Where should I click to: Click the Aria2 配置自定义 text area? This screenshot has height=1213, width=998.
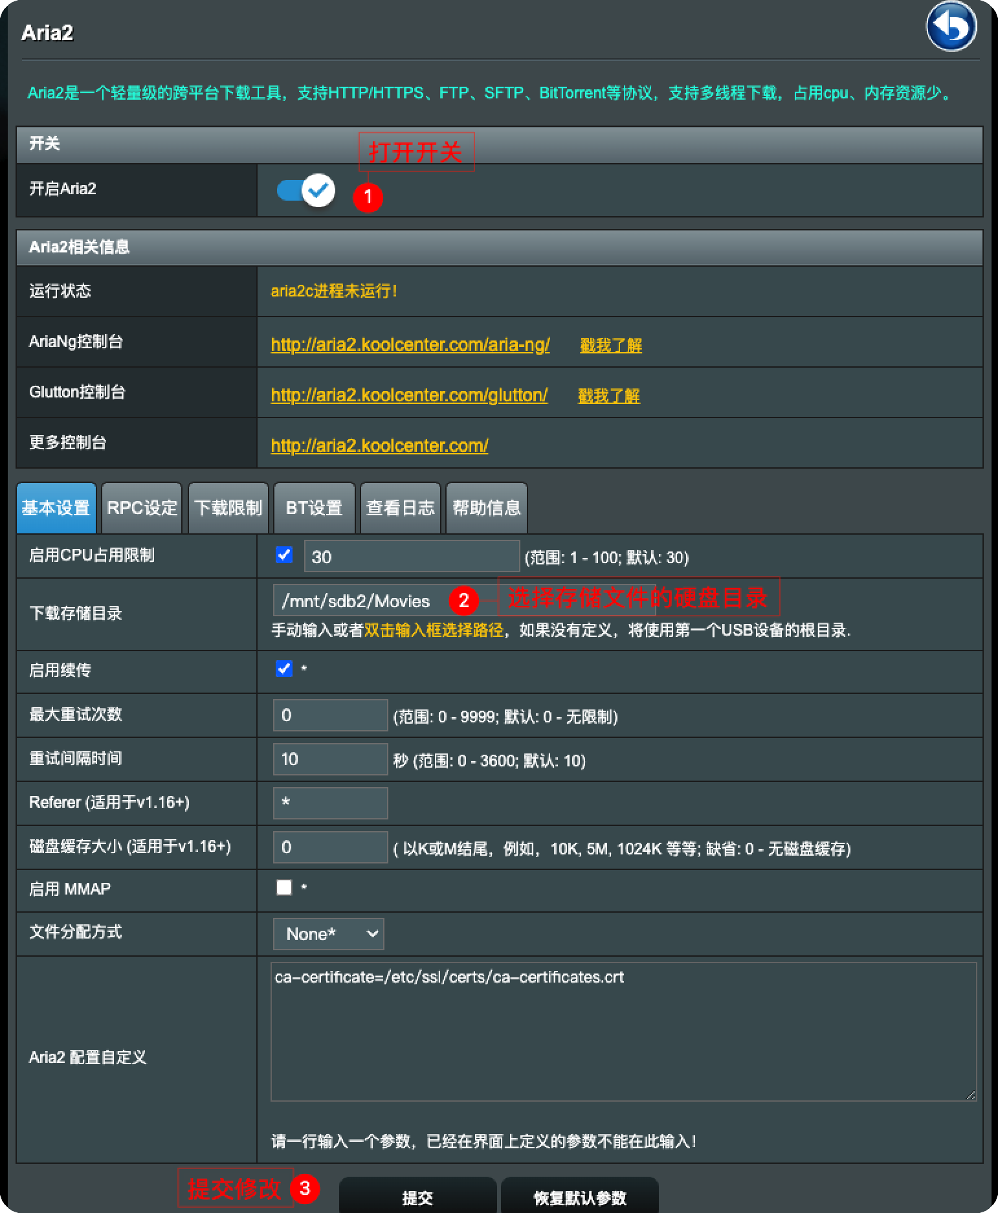pyautogui.click(x=623, y=1032)
